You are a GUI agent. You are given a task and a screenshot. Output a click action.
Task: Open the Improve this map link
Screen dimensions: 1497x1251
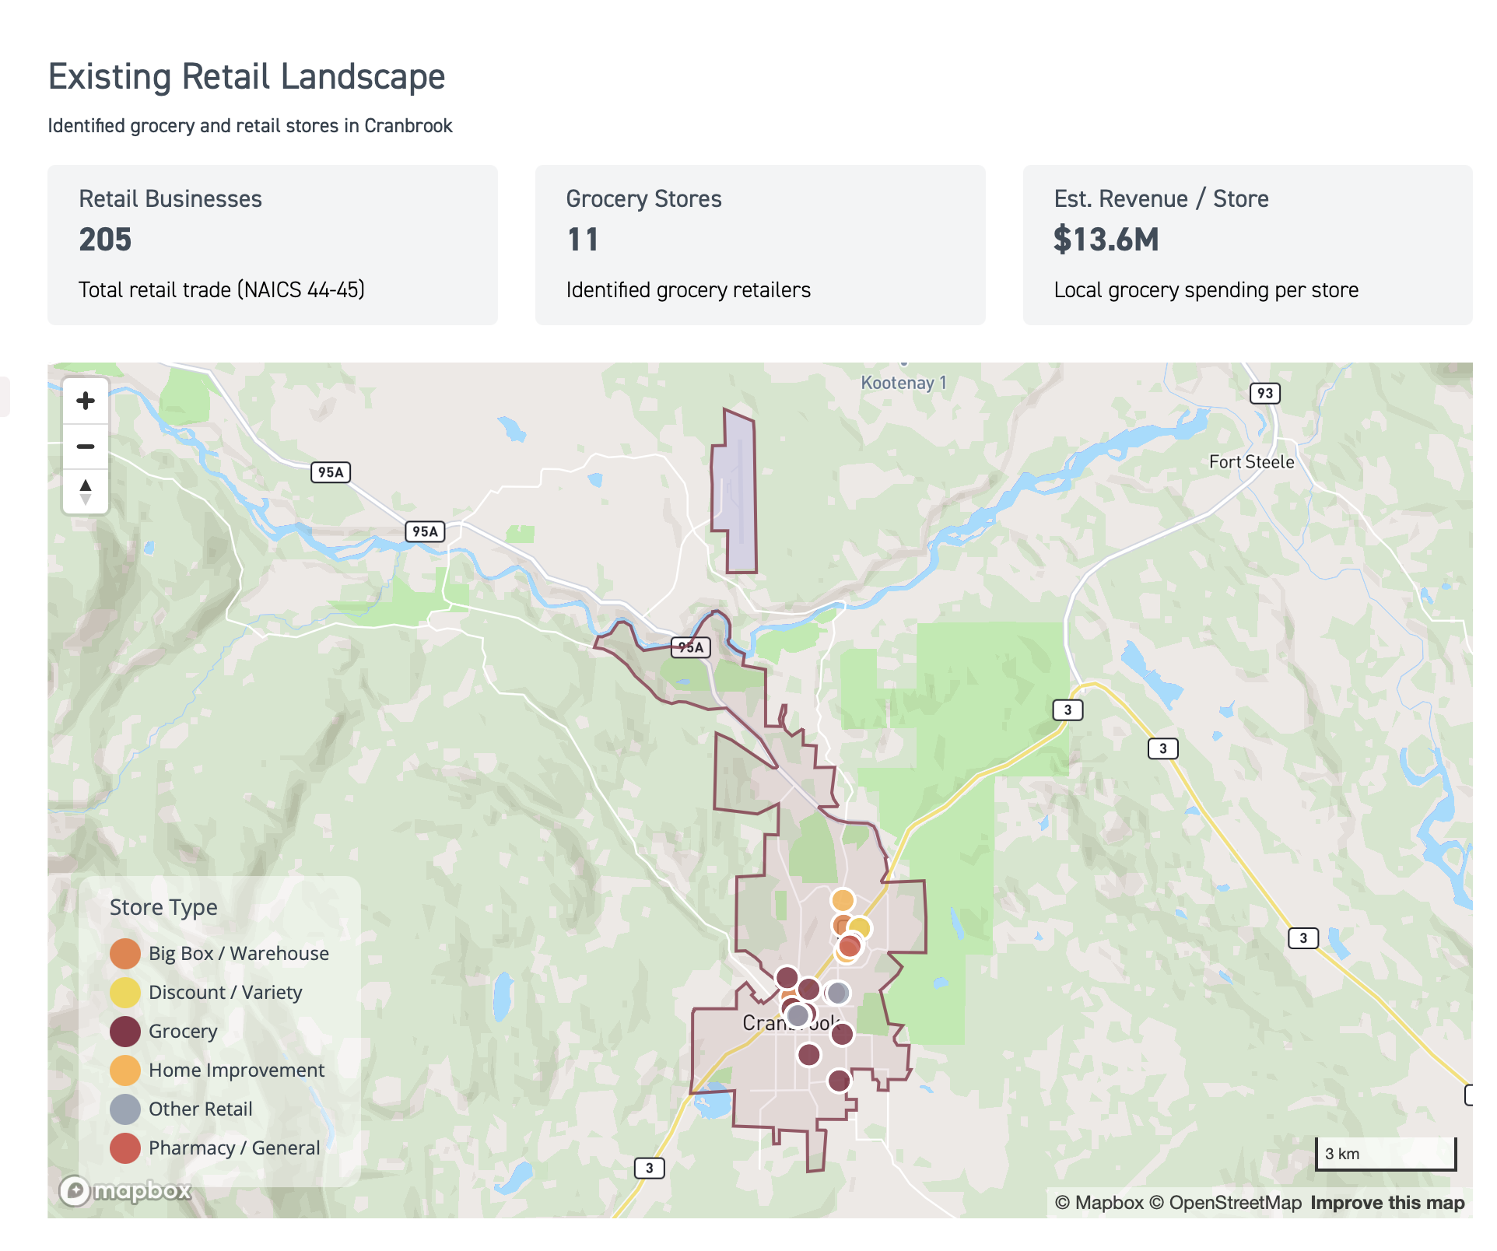(x=1387, y=1203)
